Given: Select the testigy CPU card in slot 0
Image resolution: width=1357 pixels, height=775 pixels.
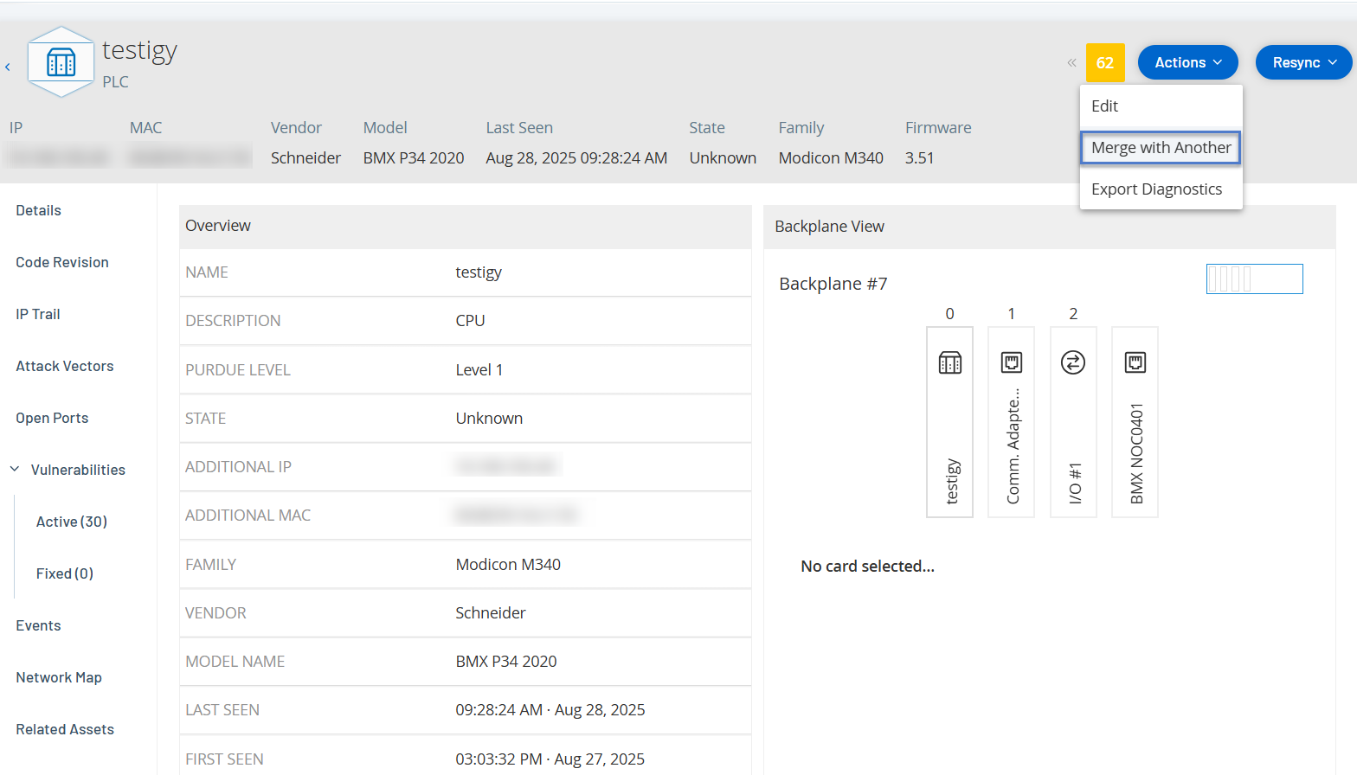Looking at the screenshot, I should (949, 422).
